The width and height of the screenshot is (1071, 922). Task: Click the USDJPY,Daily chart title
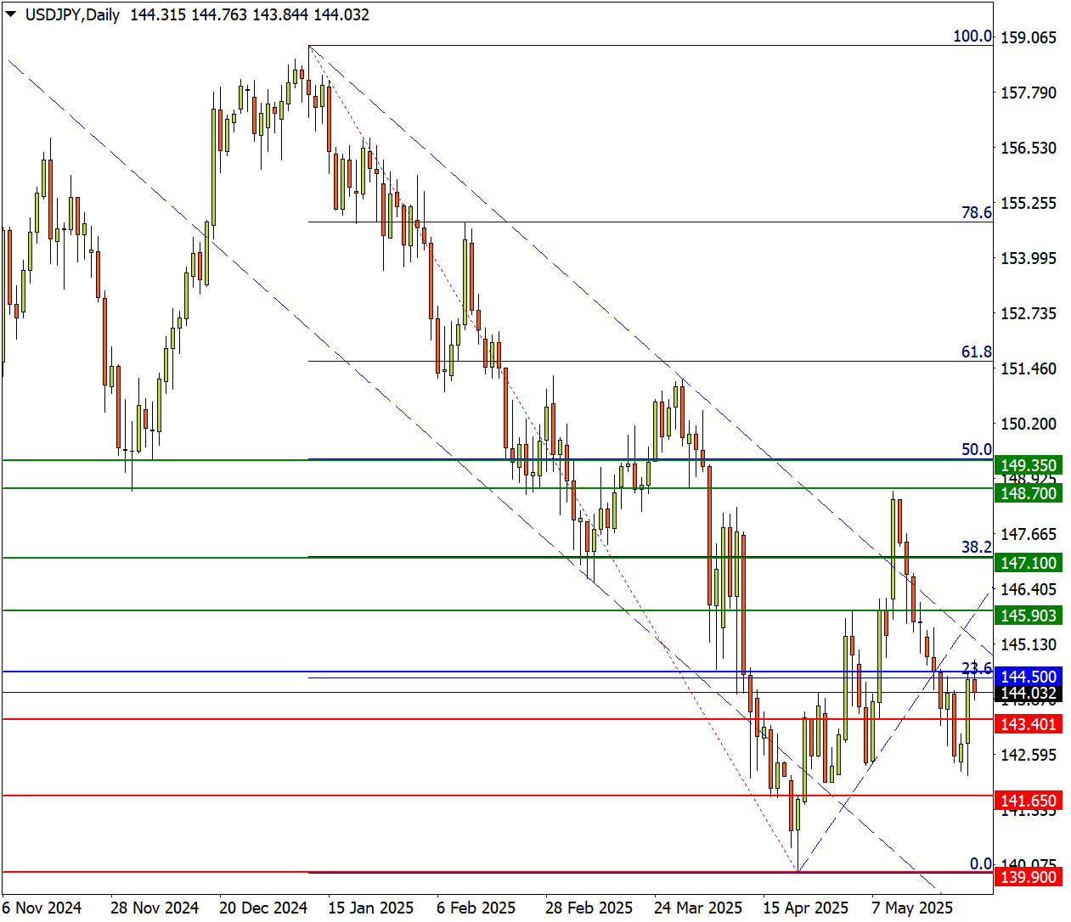click(72, 14)
